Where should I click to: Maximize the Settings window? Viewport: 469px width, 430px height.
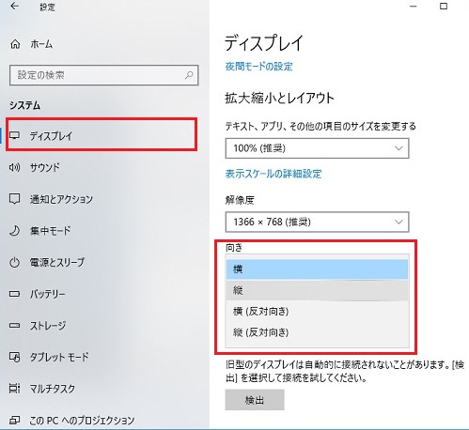(444, 7)
